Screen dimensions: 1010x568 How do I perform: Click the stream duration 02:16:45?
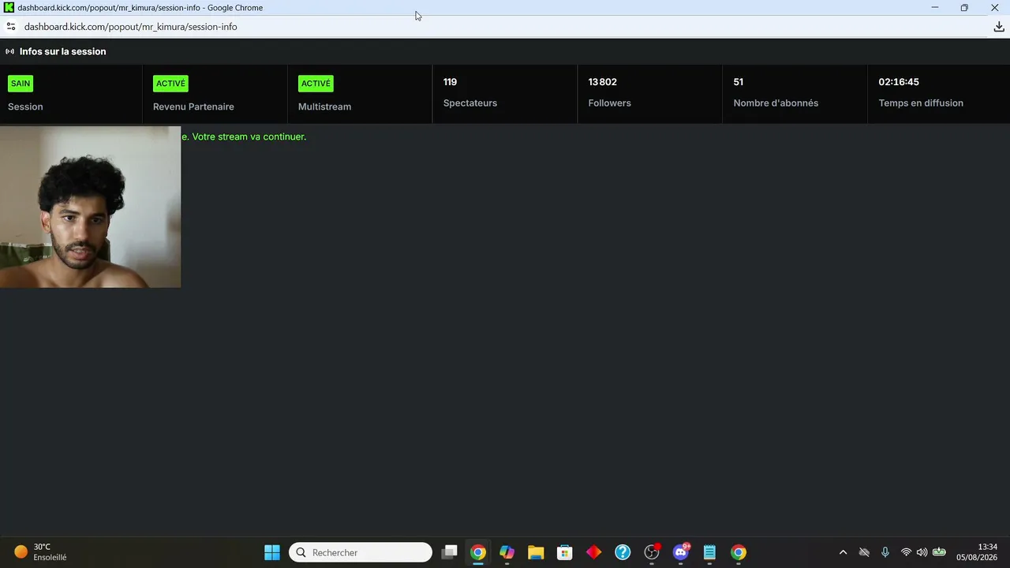[x=899, y=82]
